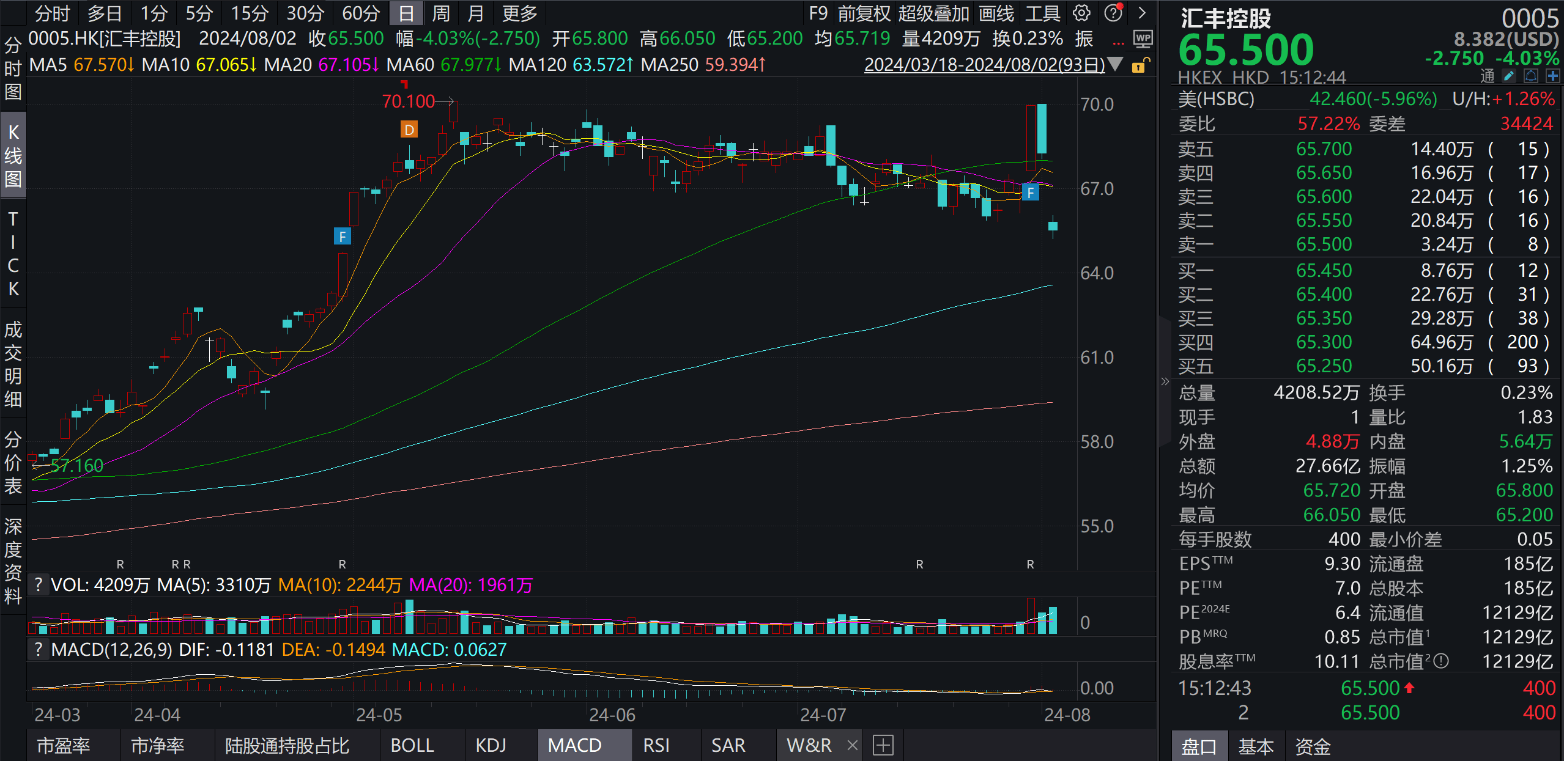Viewport: 1564px width, 761px height.
Task: Open F9 deep data
Action: 818,13
